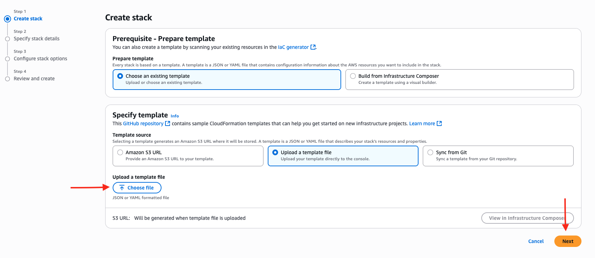Screen dimensions: 595x258
Task: Select Amazon S3 URL template source
Action: pos(120,152)
